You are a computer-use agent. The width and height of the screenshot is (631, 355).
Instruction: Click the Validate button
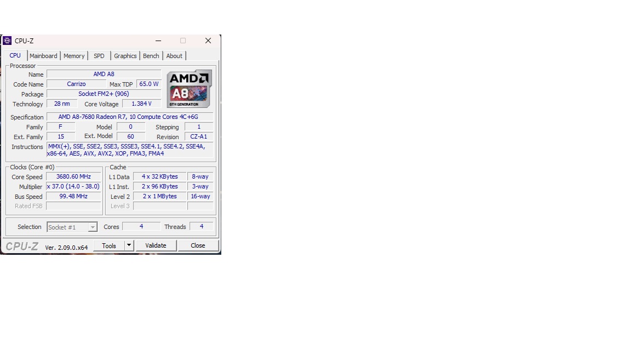(x=156, y=245)
